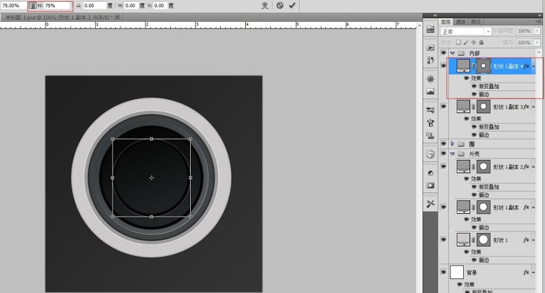Viewport: 545px width, 293px height.
Task: Toggle the maintain aspect ratio link icon
Action: point(32,5)
